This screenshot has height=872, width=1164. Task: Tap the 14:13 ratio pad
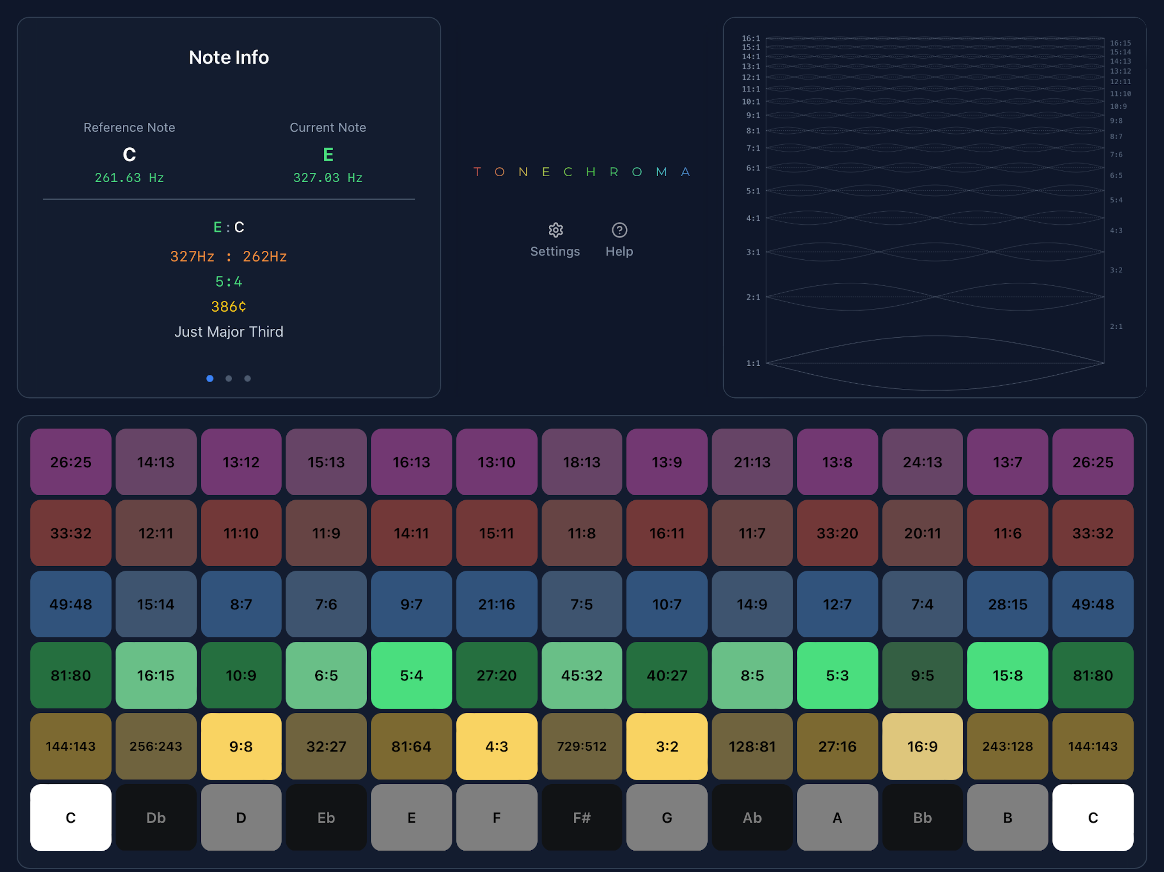[x=156, y=462]
